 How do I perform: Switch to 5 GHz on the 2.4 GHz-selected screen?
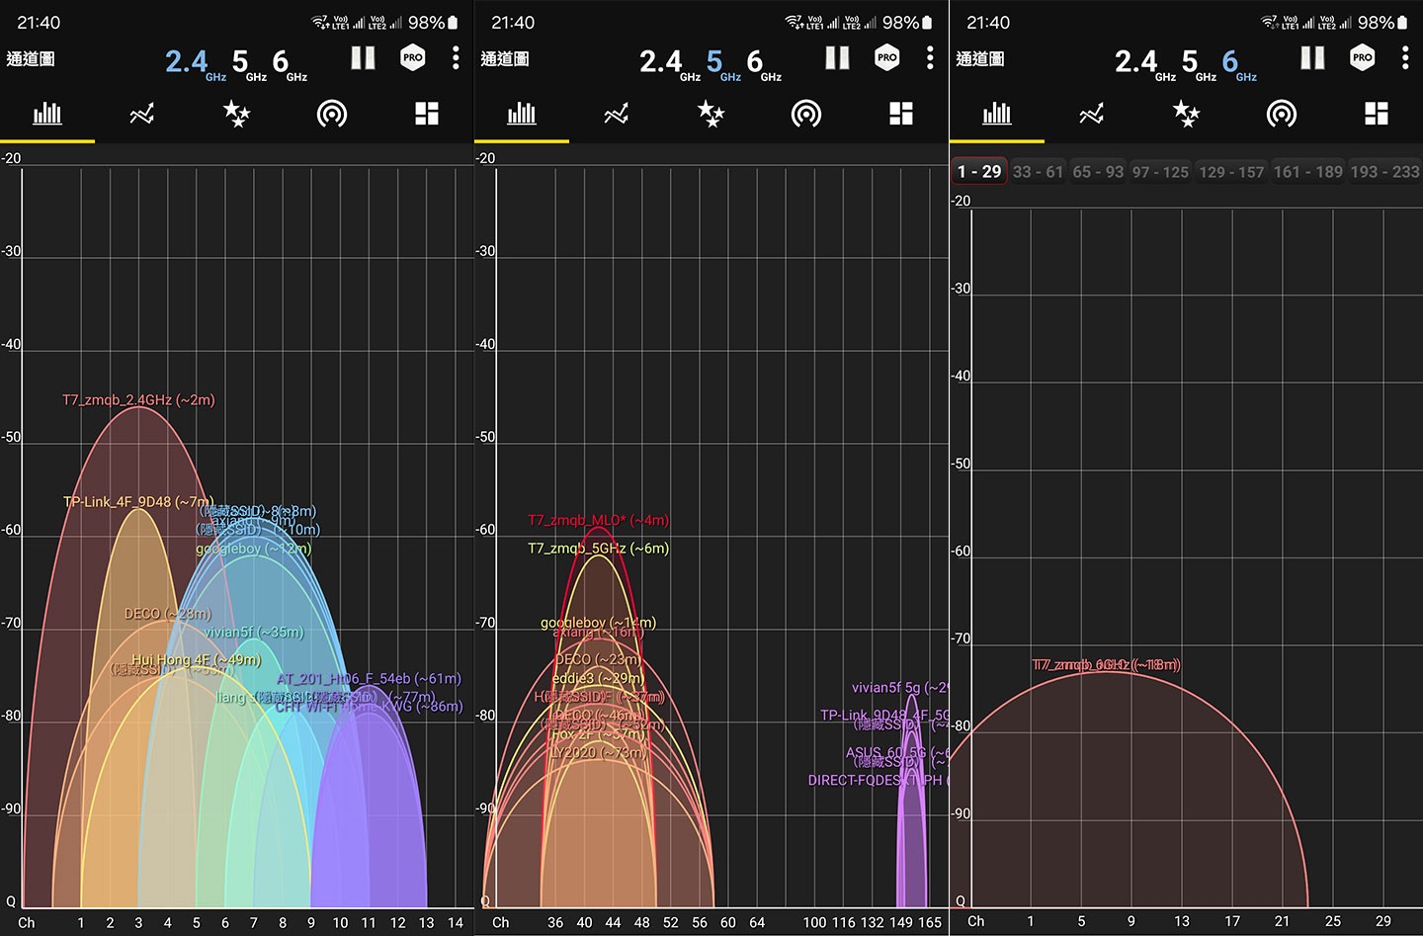[x=249, y=63]
